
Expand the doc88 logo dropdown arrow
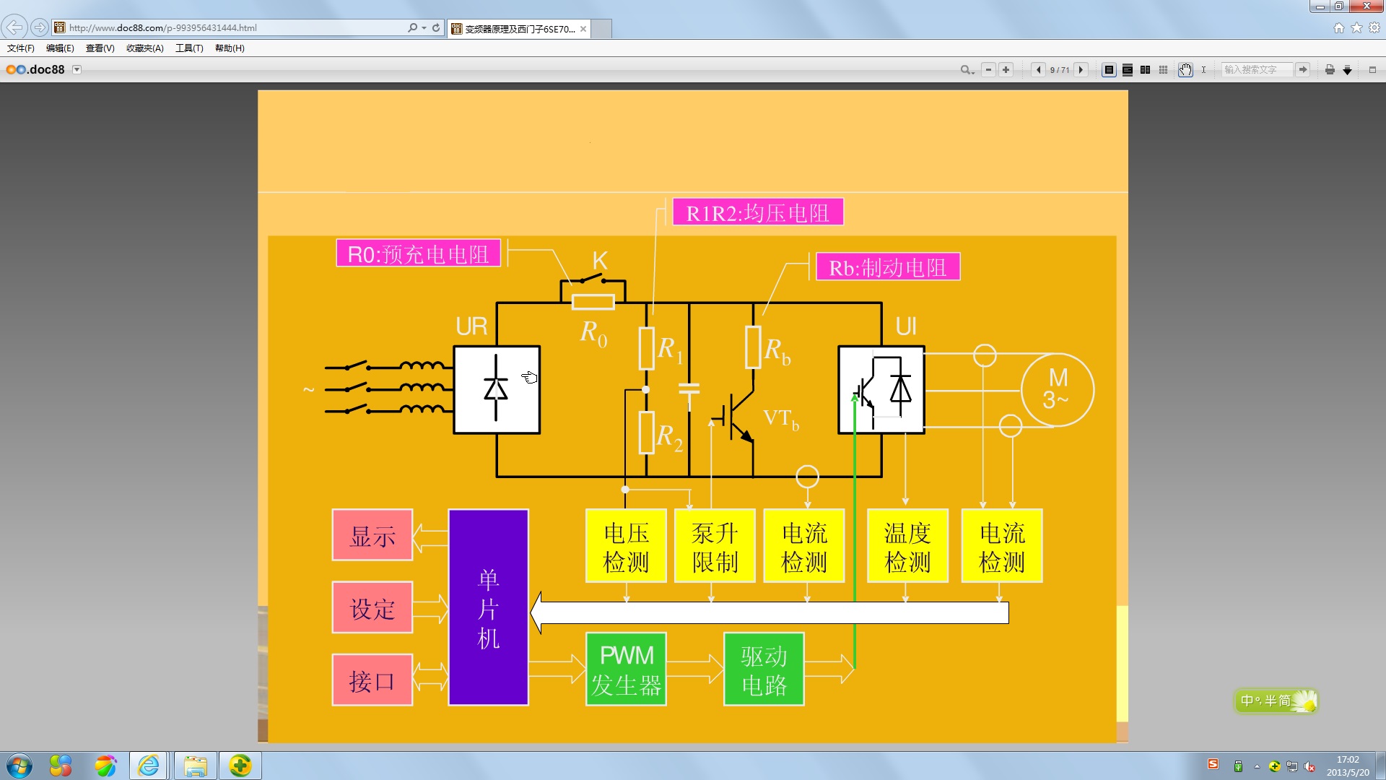77,70
